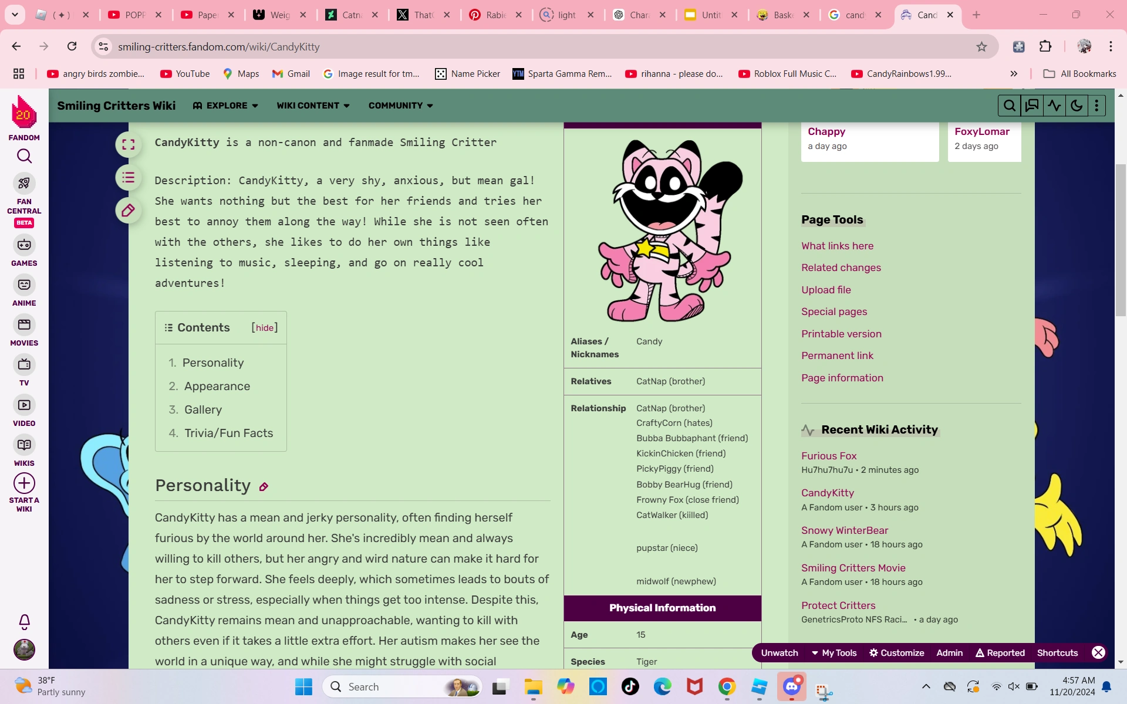Click the page edit pencil icon
Viewport: 1127px width, 704px height.
click(x=128, y=211)
